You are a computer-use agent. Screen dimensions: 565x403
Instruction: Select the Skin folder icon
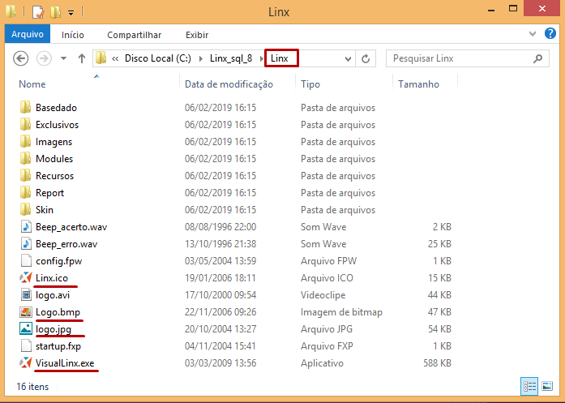(26, 209)
